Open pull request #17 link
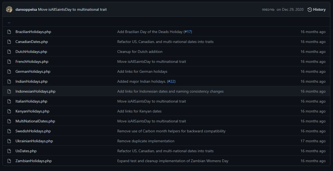 pyautogui.click(x=188, y=32)
